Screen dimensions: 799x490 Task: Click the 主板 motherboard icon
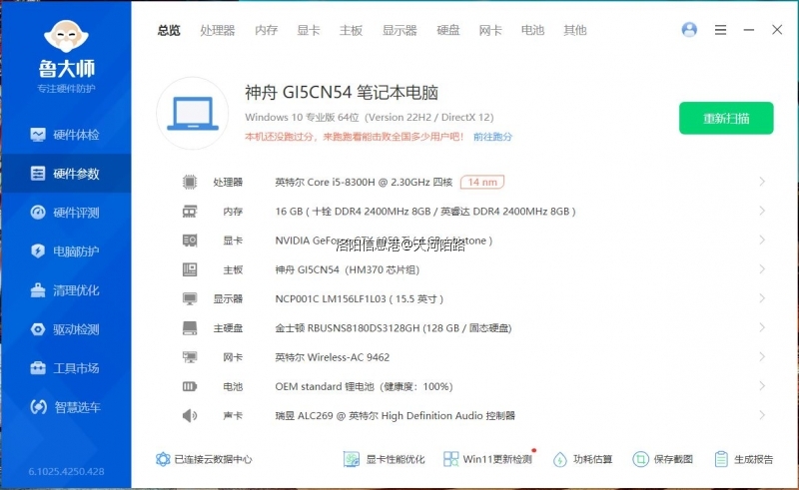(x=190, y=269)
